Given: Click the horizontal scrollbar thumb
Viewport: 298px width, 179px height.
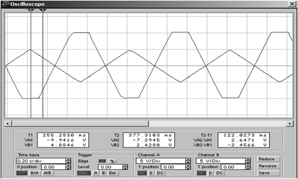Looking at the screenshot, I should 80,124.
